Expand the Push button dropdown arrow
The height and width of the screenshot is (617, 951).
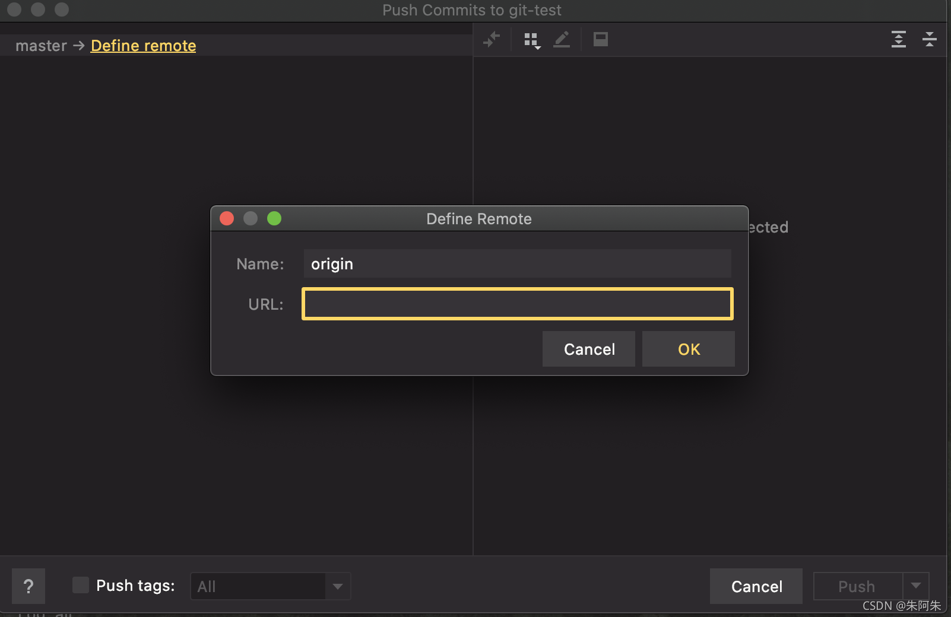click(x=916, y=586)
